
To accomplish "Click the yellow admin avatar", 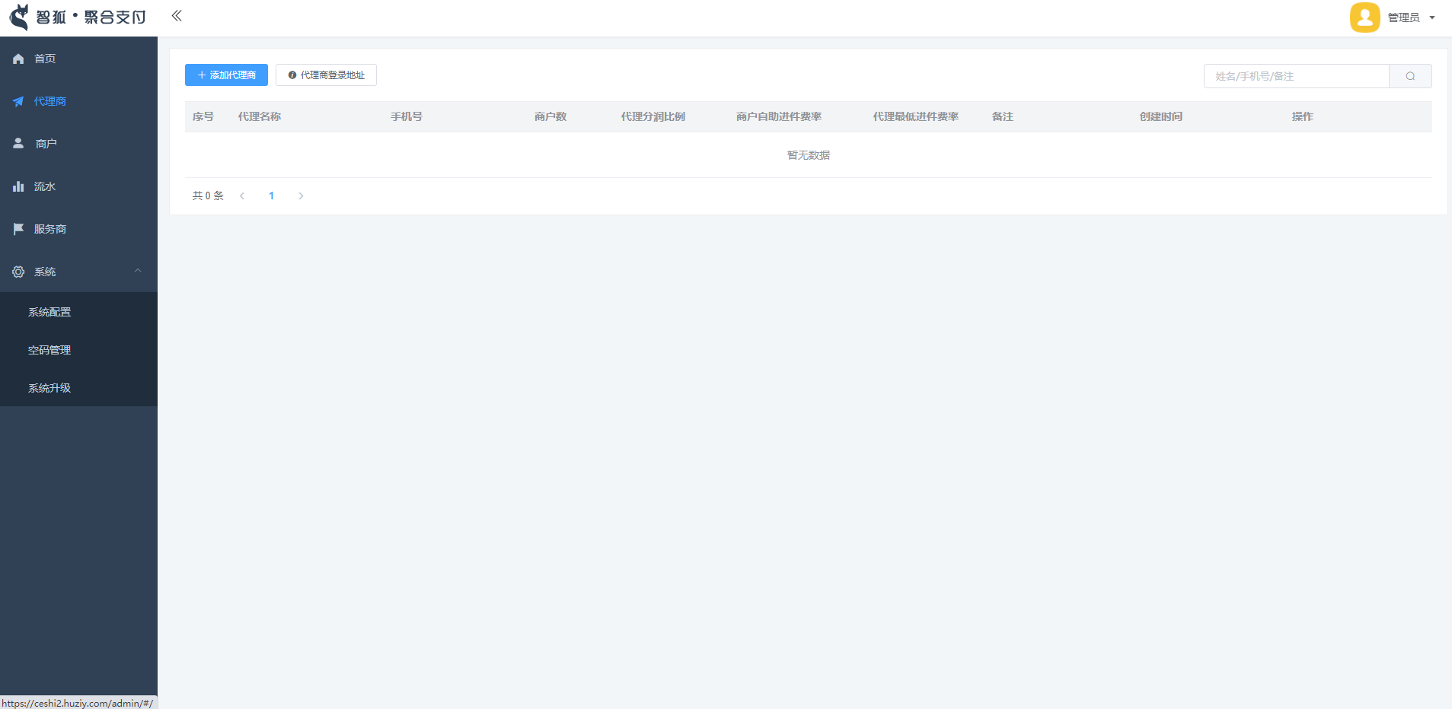I will pos(1364,17).
